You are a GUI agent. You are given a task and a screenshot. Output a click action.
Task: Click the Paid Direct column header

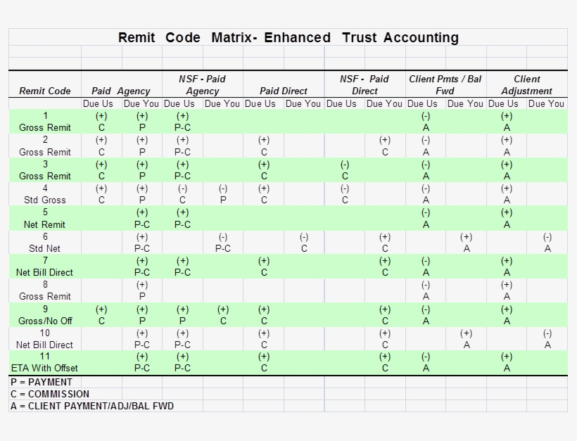point(284,91)
